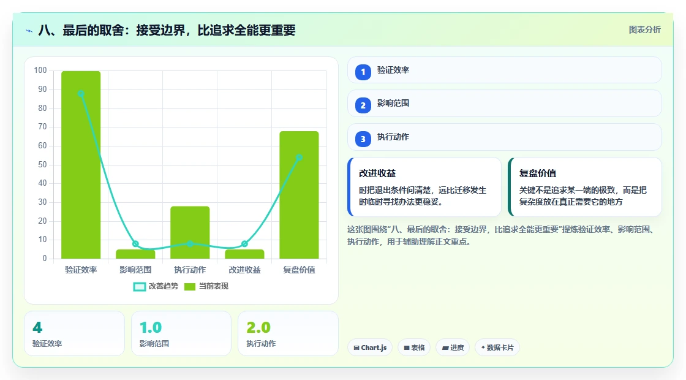Viewport: 686px width, 380px height.
Task: Select the number 2 badge for 影响范围
Action: pos(363,105)
